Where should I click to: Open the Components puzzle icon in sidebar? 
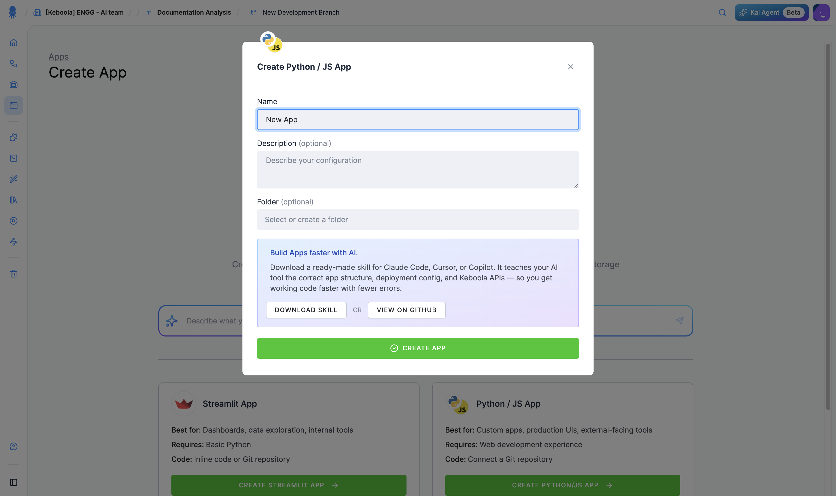click(x=13, y=137)
